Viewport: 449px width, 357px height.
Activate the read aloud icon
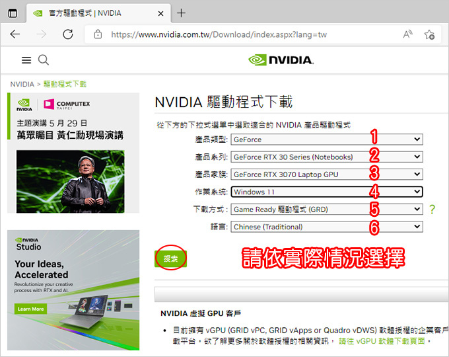click(x=408, y=34)
